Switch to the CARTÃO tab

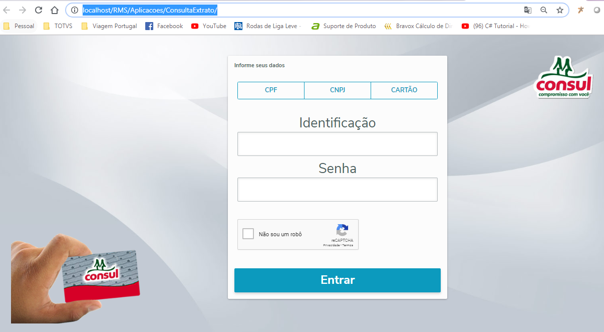pyautogui.click(x=404, y=90)
